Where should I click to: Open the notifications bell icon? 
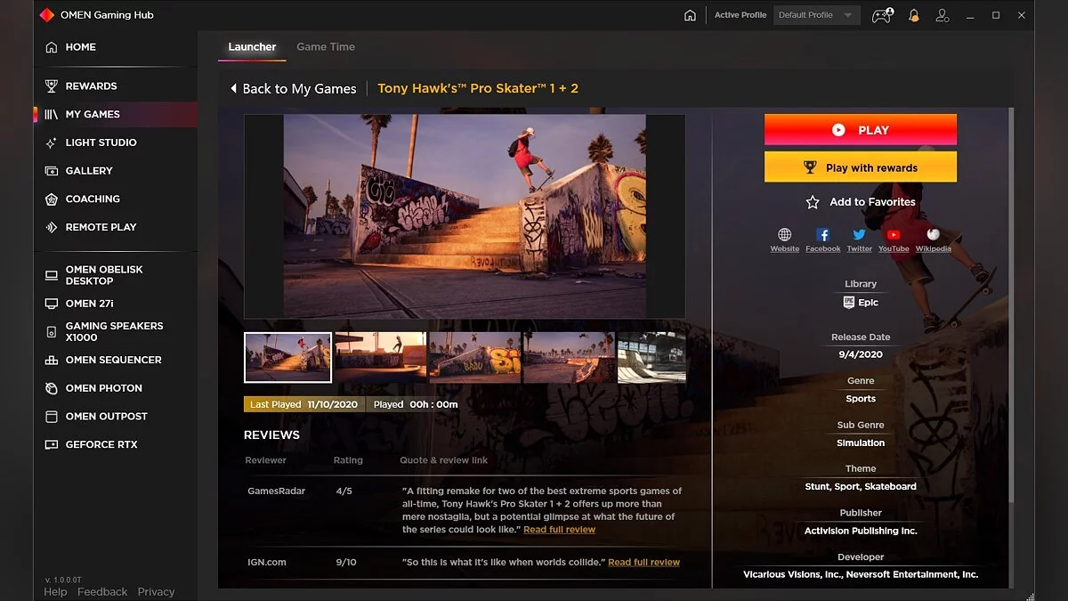[x=913, y=15]
